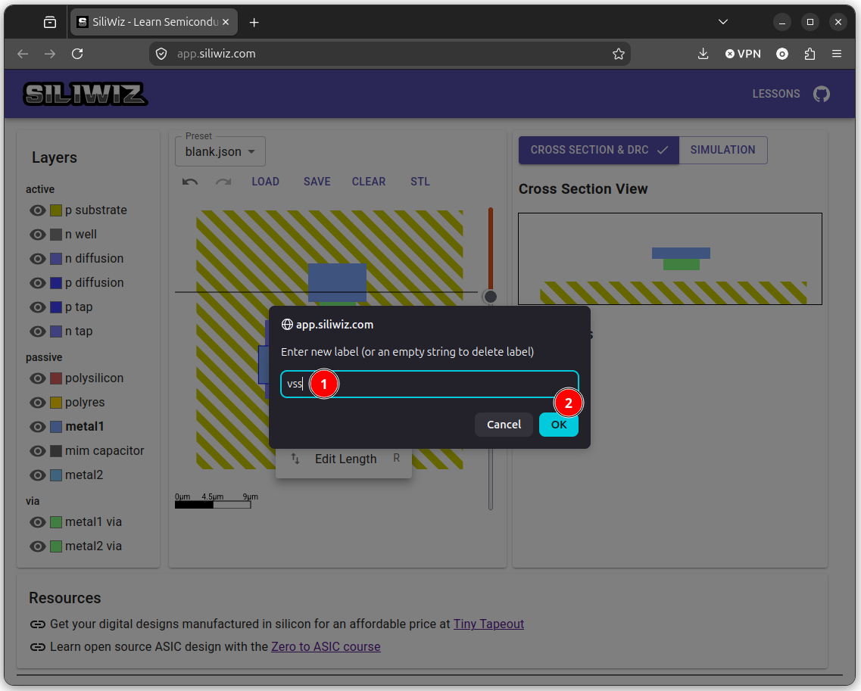Toggle the n tap eye icon

pos(37,331)
